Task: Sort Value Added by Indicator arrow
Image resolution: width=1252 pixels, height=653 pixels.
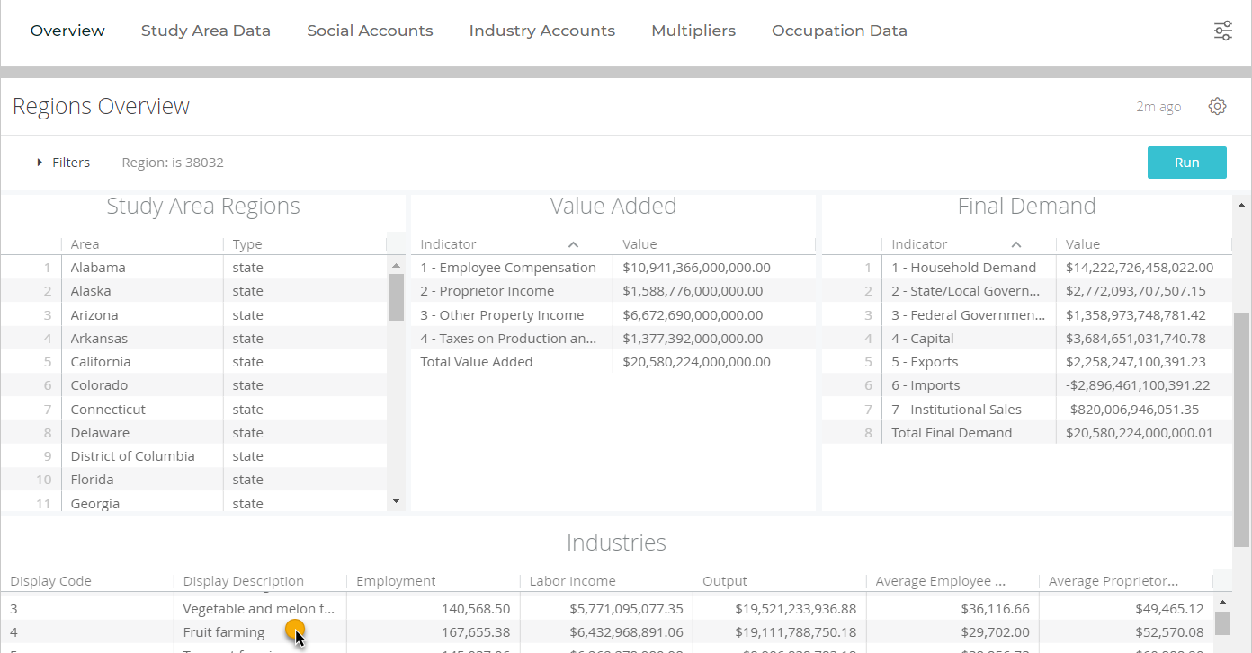Action: click(x=573, y=244)
